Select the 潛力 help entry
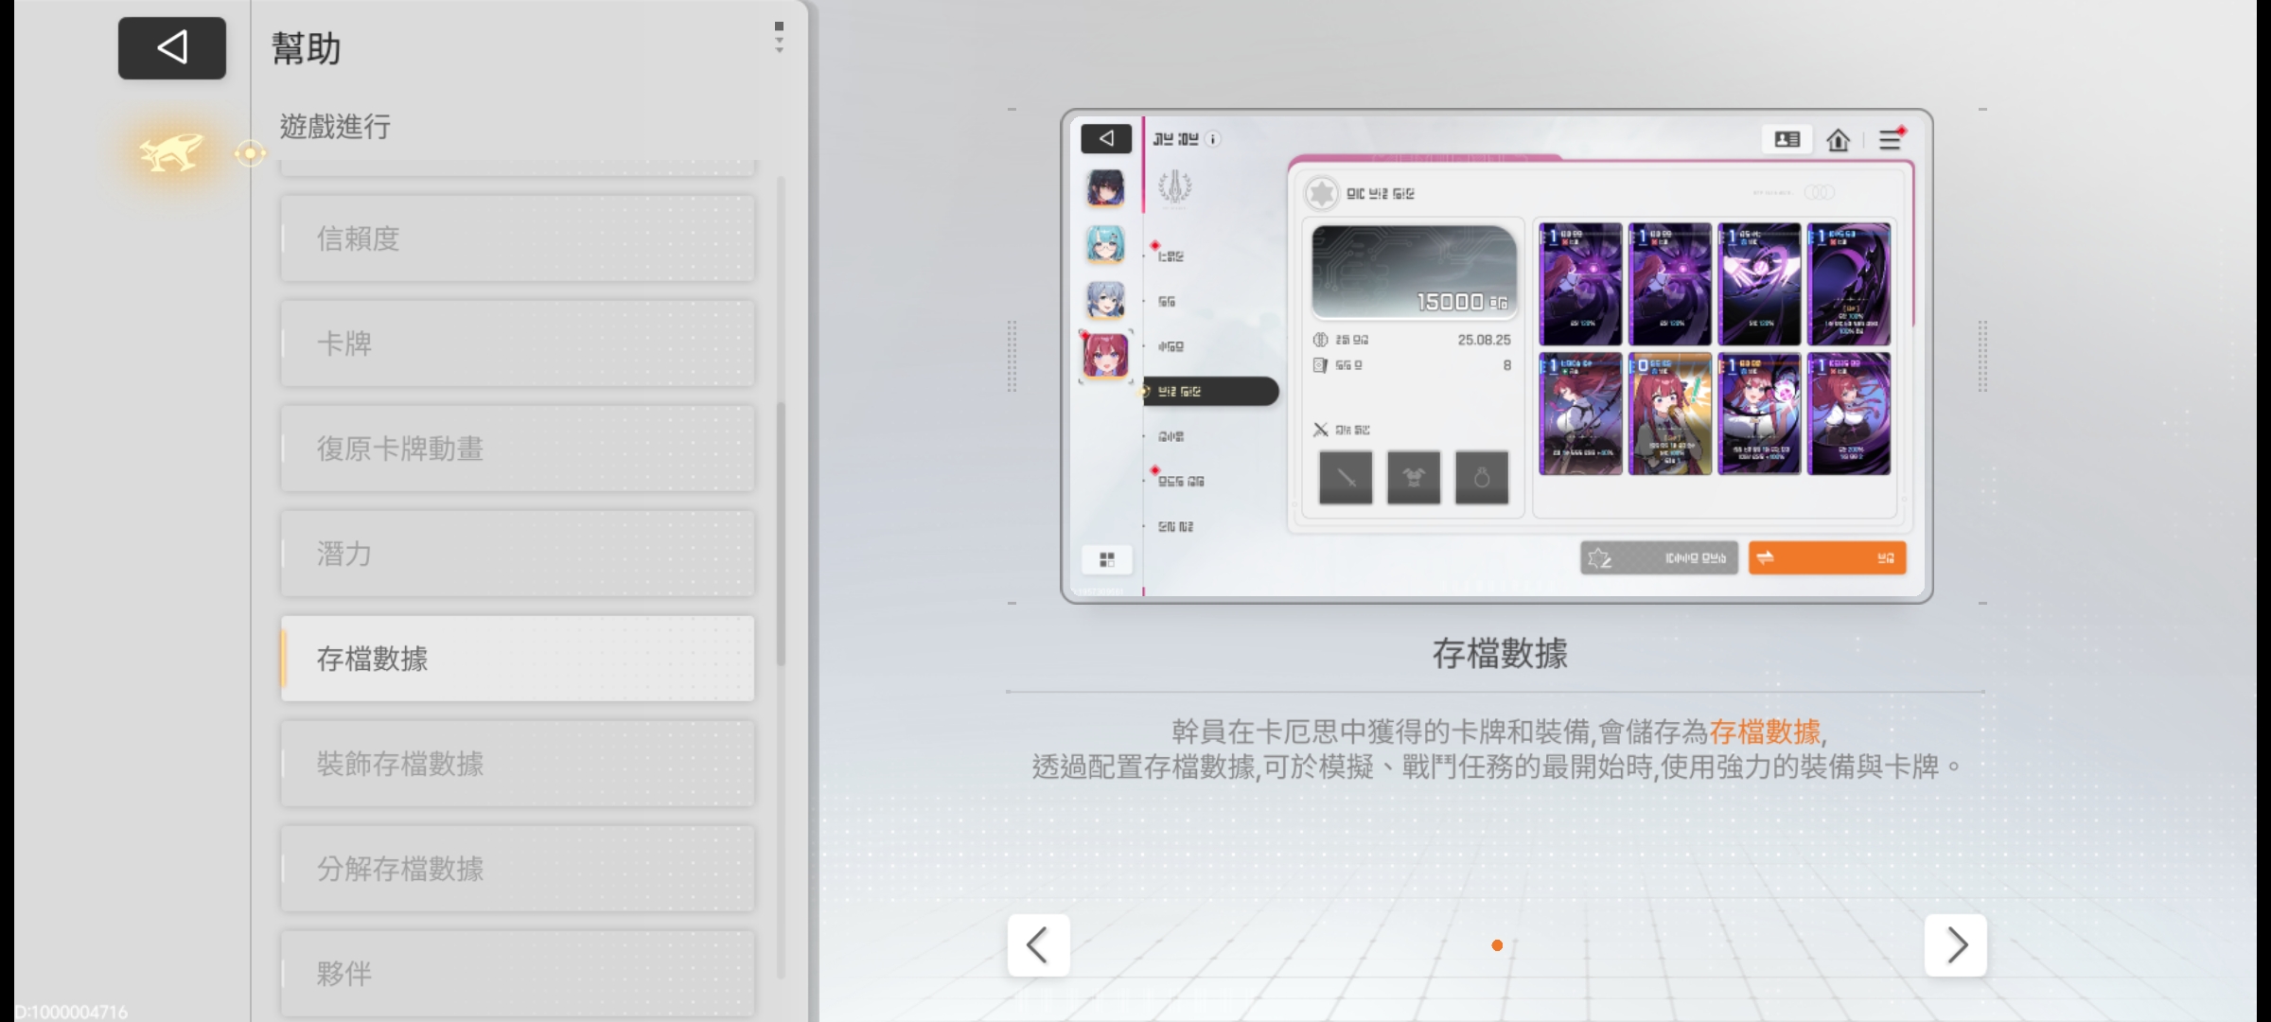The width and height of the screenshot is (2271, 1022). tap(518, 554)
